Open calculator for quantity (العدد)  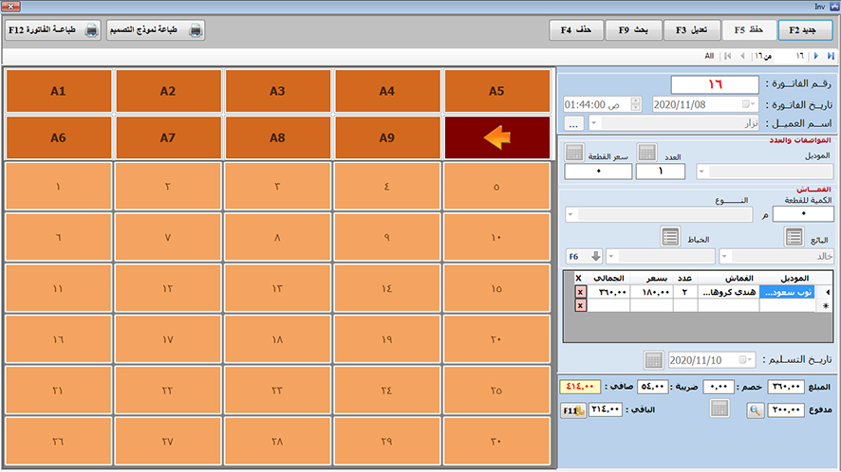(x=646, y=153)
